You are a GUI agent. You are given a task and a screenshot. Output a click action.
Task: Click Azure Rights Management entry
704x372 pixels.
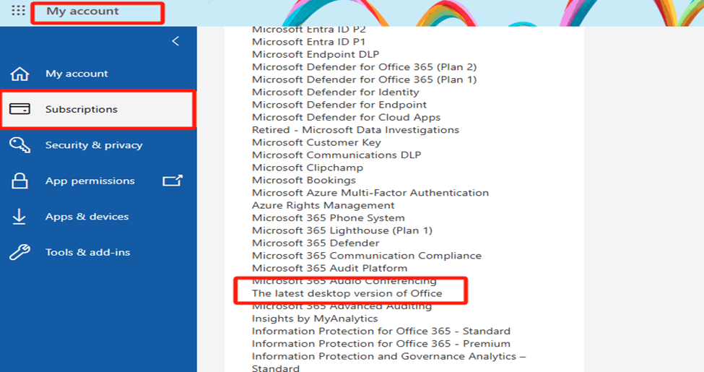pyautogui.click(x=323, y=205)
